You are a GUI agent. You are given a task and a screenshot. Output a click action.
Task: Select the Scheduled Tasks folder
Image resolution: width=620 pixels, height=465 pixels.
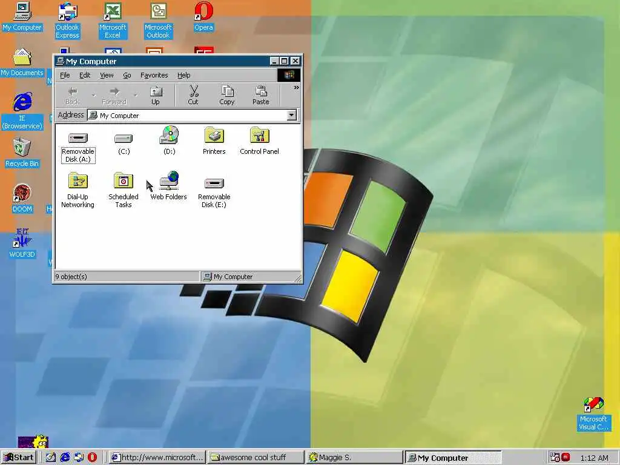point(124,190)
